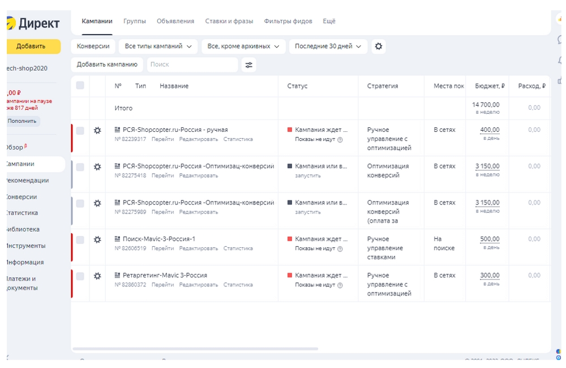Click Статистика link under the Ретаргетинг-Mavic 3-Россия campaign
Viewport: 566px width, 368px height.
click(238, 285)
